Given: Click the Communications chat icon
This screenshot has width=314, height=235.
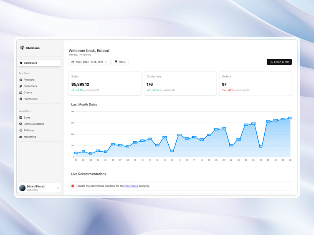Looking at the screenshot, I should click(x=21, y=124).
